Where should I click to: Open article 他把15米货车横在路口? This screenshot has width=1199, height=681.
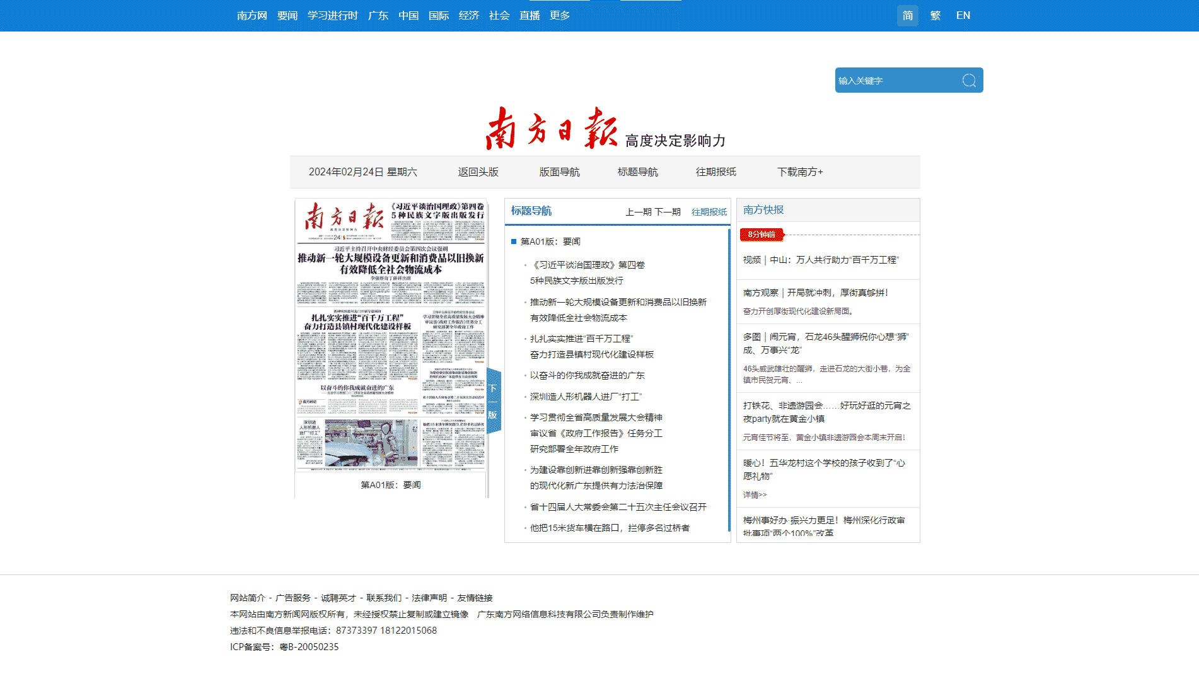point(610,528)
